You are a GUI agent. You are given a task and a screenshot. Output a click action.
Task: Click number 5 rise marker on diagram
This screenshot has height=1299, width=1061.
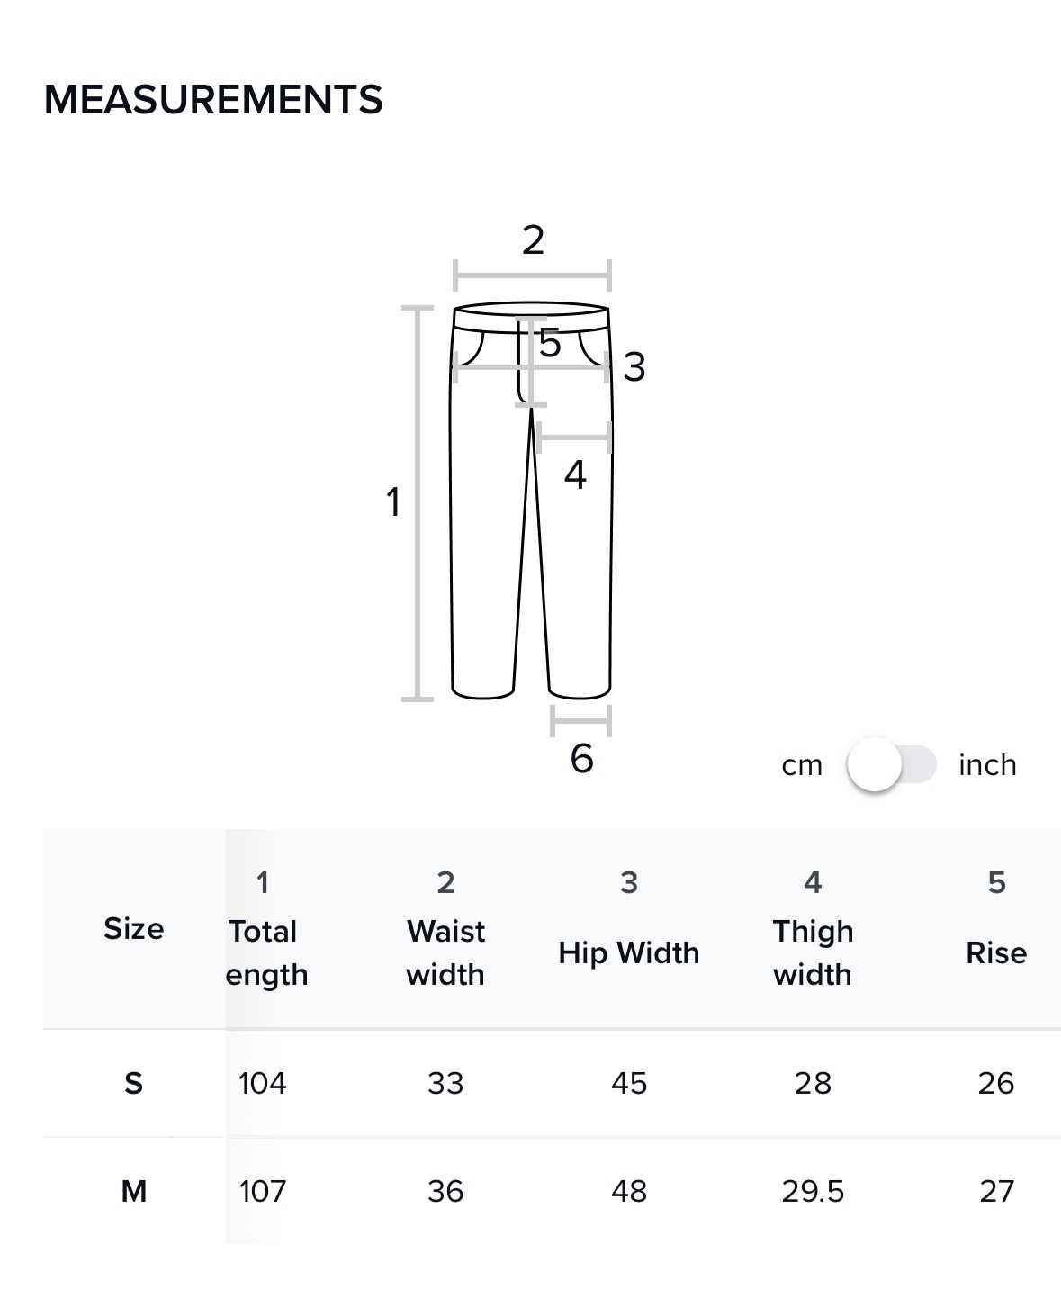click(x=550, y=343)
